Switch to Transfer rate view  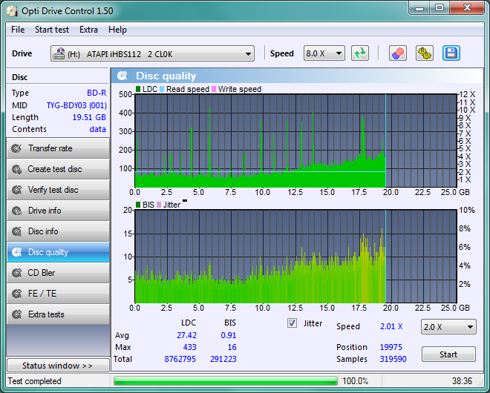click(x=58, y=148)
